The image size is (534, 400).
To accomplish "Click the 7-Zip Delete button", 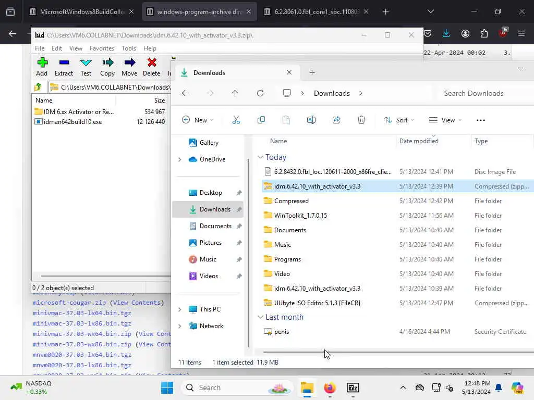I will 152,67.
